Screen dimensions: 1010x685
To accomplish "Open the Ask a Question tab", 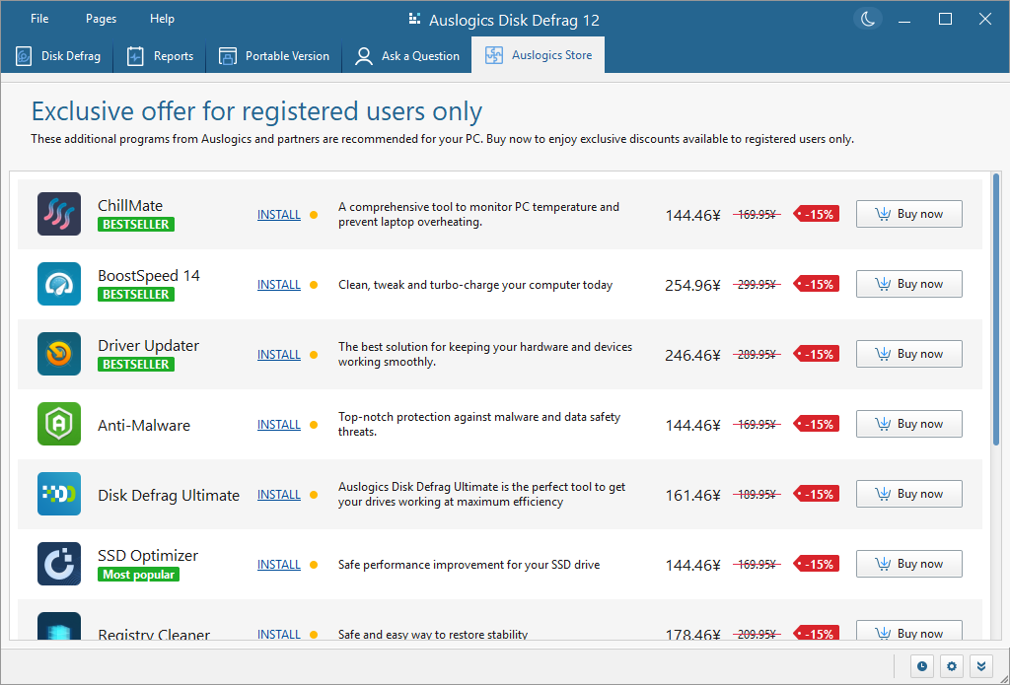I will pyautogui.click(x=407, y=56).
